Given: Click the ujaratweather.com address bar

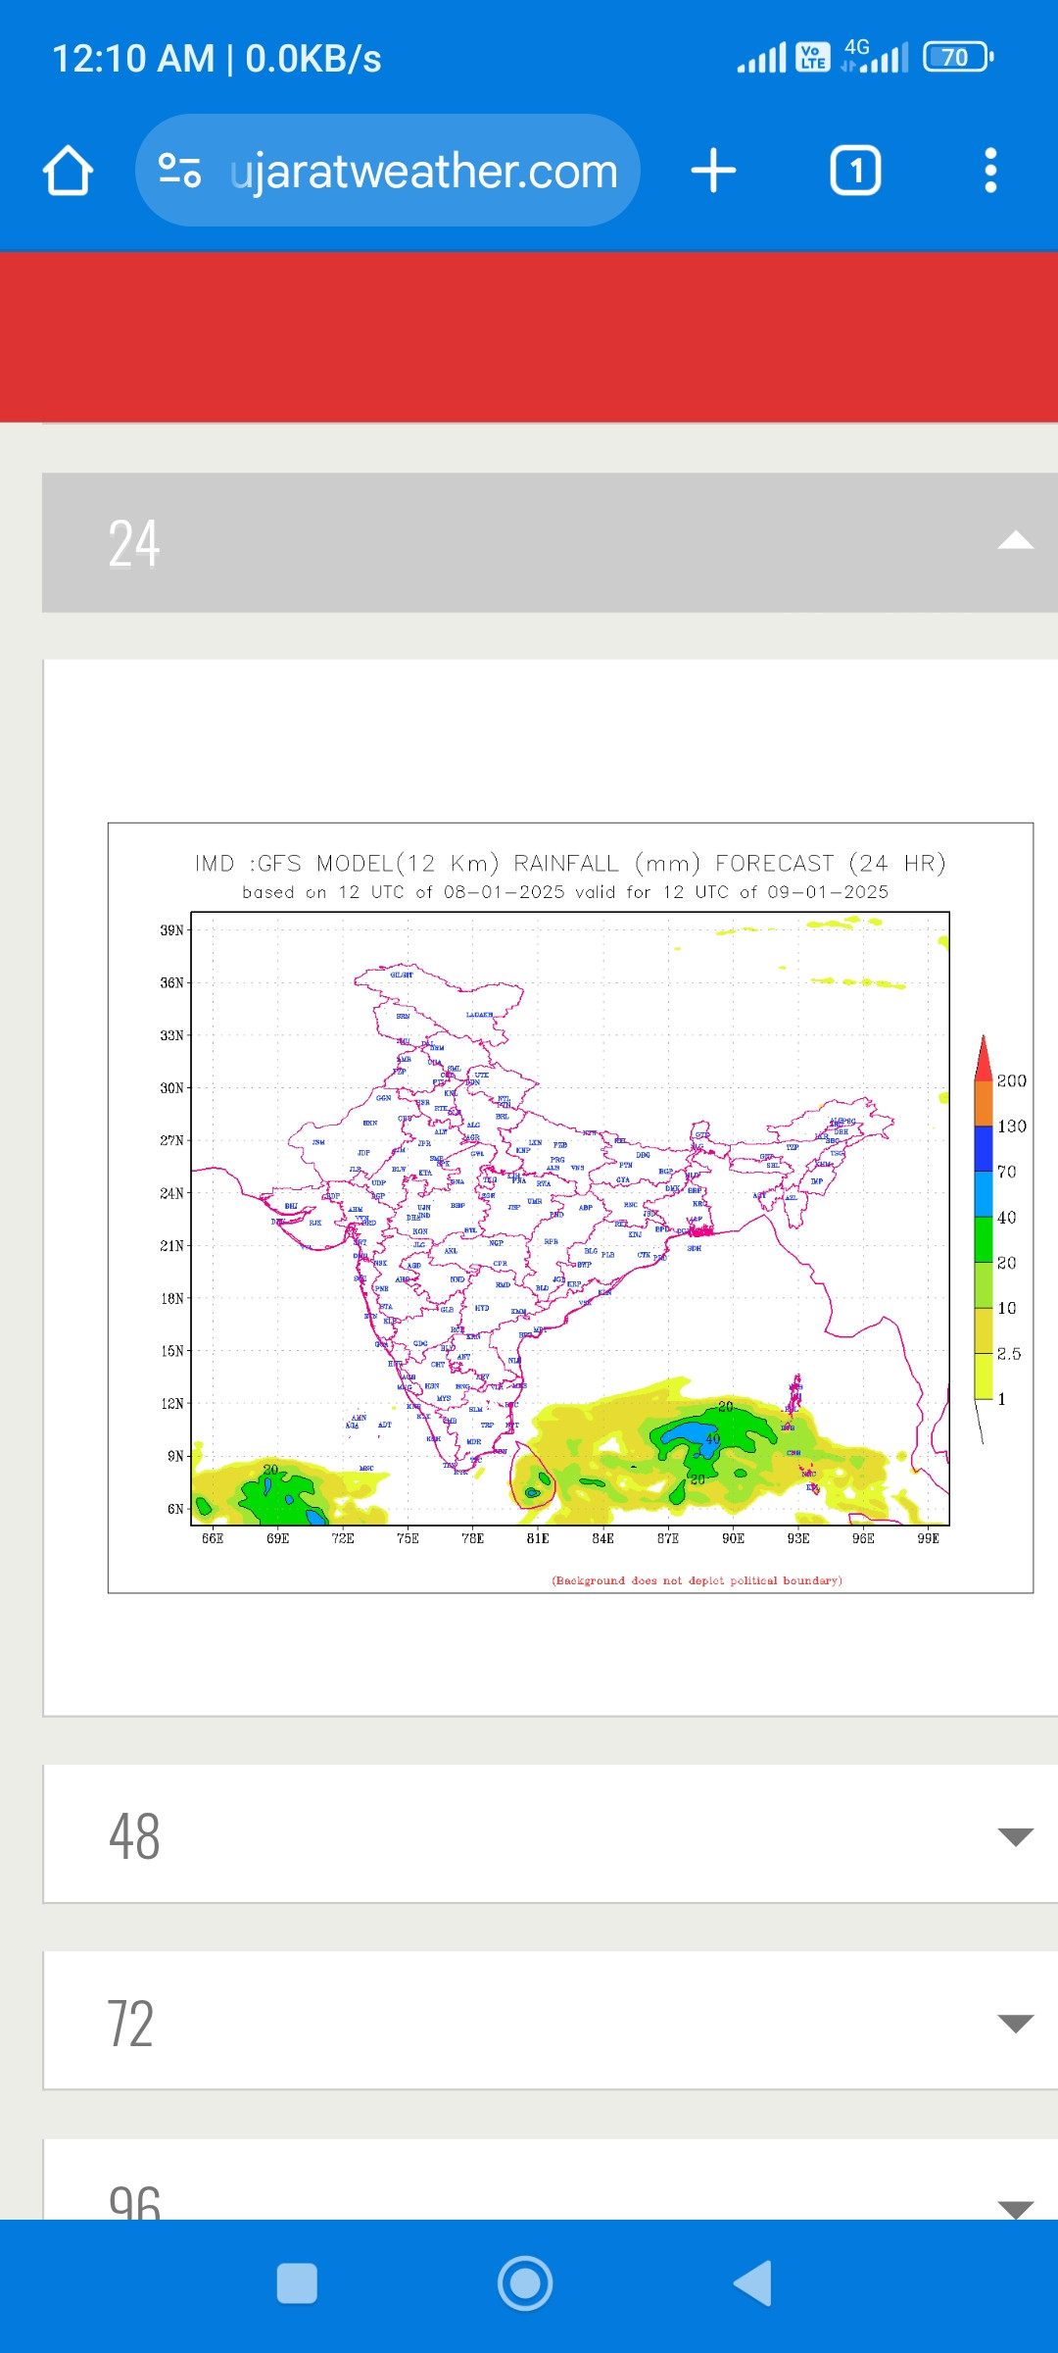Looking at the screenshot, I should point(423,171).
